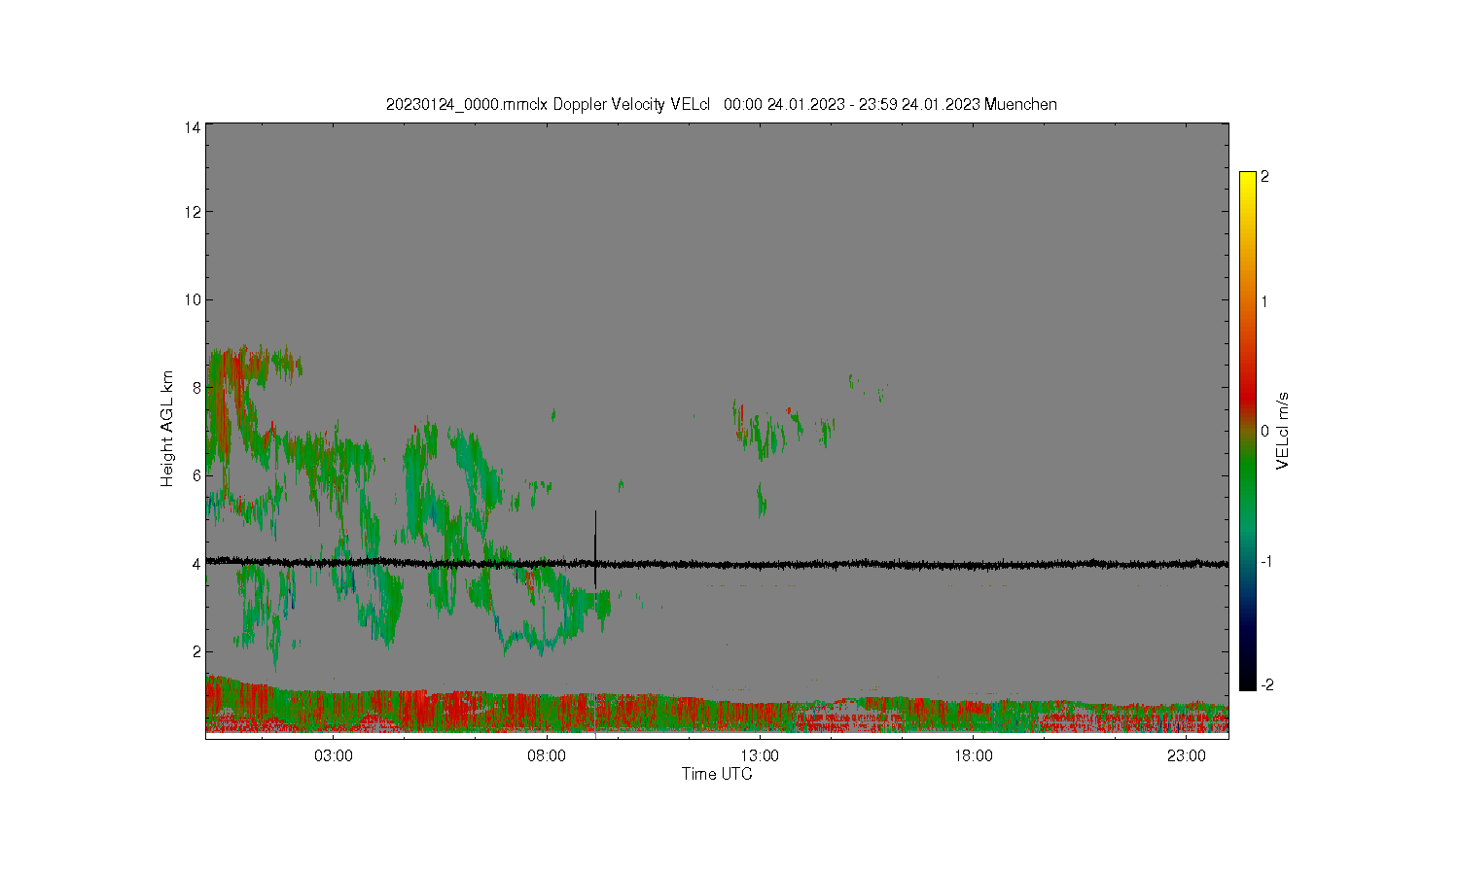Click the height axis label '10'
The width and height of the screenshot is (1459, 875).
193,299
